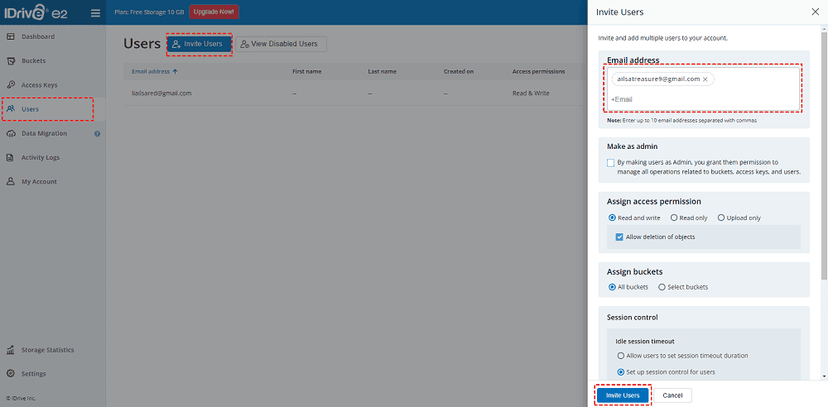
Task: Click the Settings gear icon
Action: coord(11,374)
